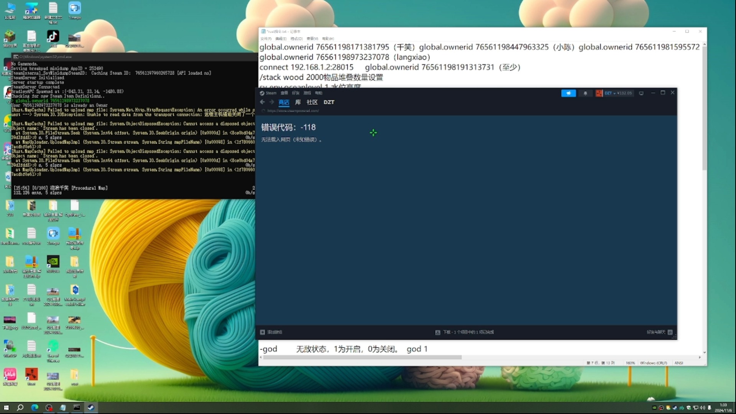Click Notepad vertical scrollbar down arrow
Viewport: 736px width, 414px height.
click(704, 352)
